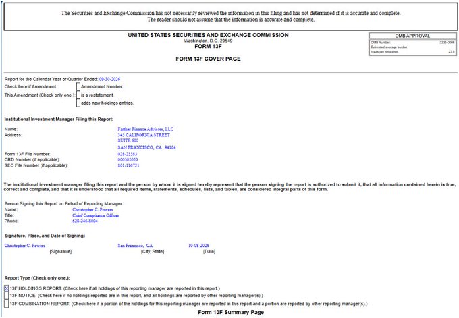
Task: Uncheck the 13F HOLDINGS REPORT checkbox
Action: pos(7,288)
